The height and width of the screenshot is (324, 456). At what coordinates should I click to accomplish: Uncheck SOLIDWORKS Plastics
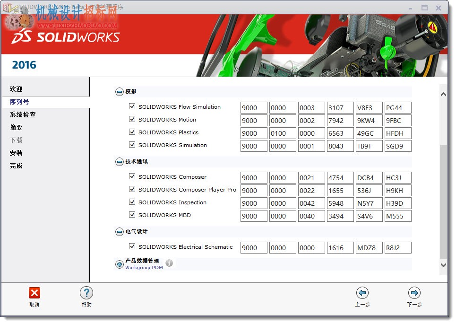click(x=132, y=132)
